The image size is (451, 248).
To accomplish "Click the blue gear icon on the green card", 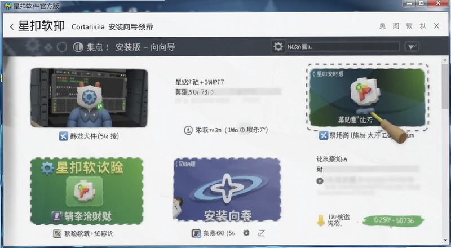I will tap(47, 168).
